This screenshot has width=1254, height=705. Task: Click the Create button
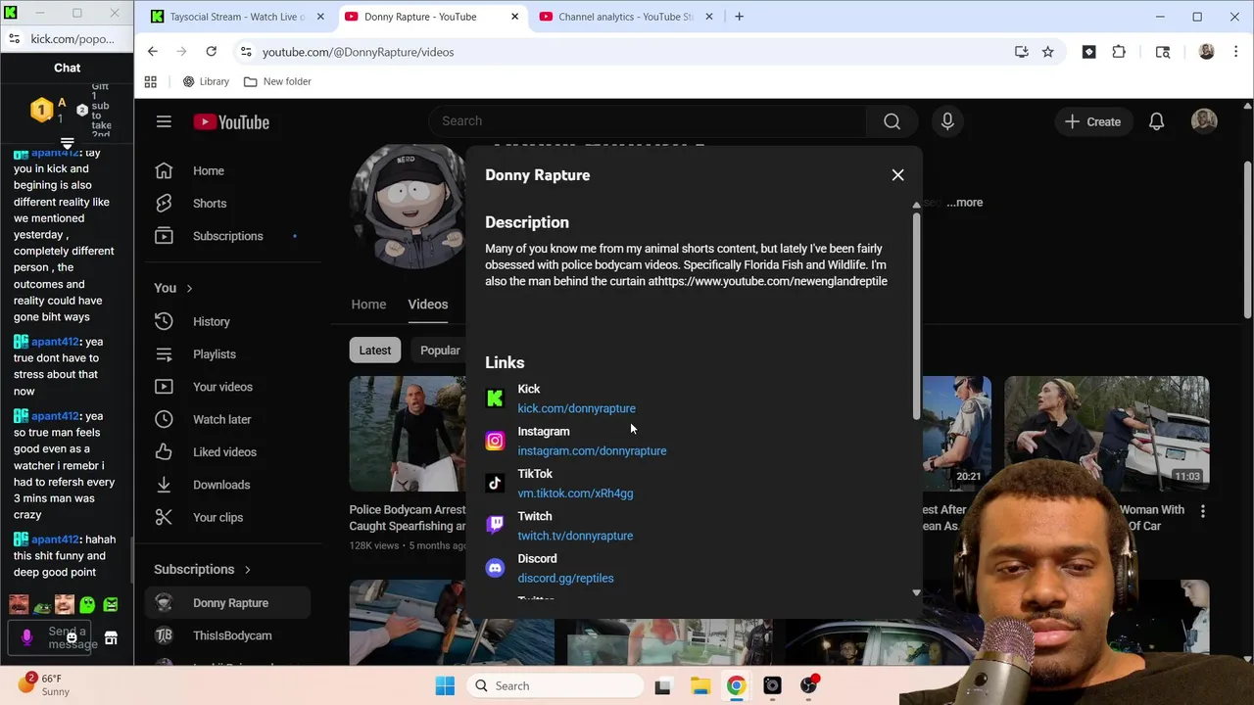[x=1092, y=121]
